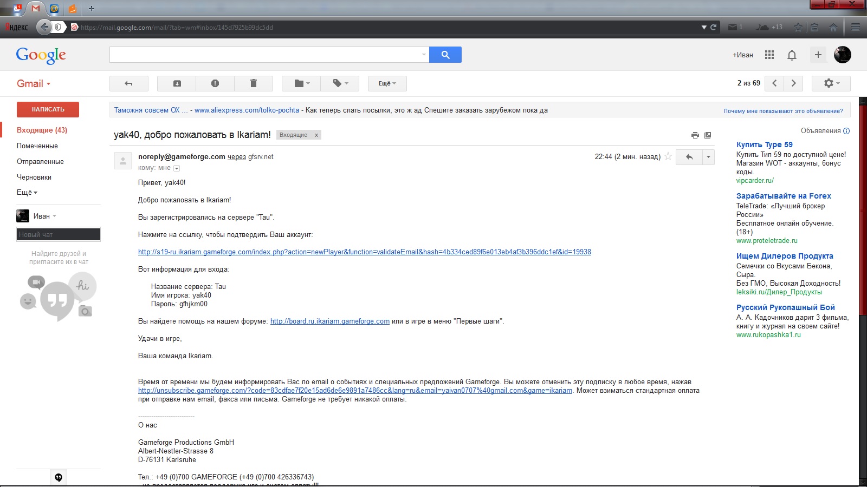Open the Иван chat status dropdown
Screen dimensions: 867x487
[x=45, y=216]
